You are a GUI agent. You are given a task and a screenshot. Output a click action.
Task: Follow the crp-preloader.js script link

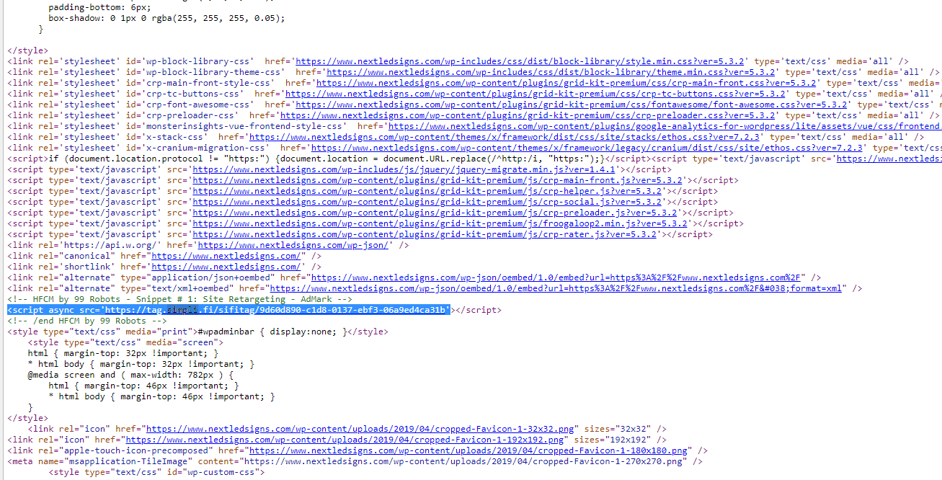[436, 213]
